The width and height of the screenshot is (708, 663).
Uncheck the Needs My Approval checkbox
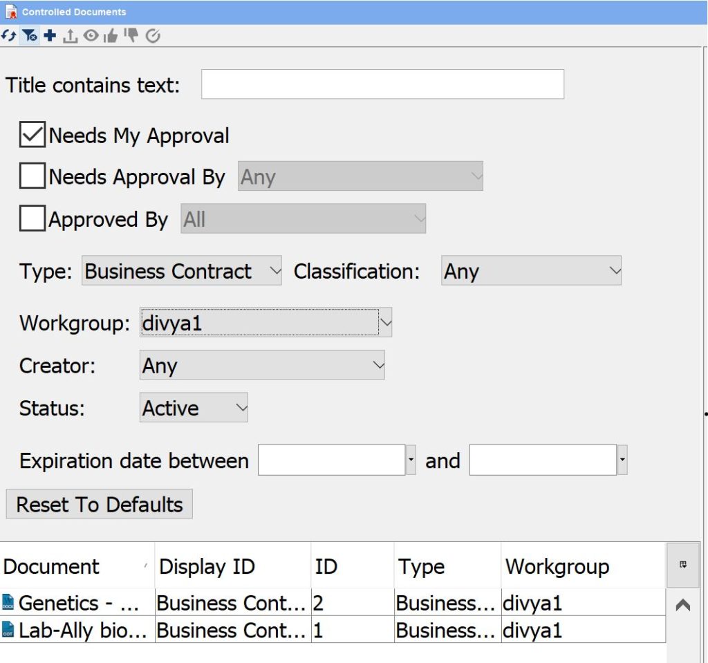pyautogui.click(x=32, y=136)
